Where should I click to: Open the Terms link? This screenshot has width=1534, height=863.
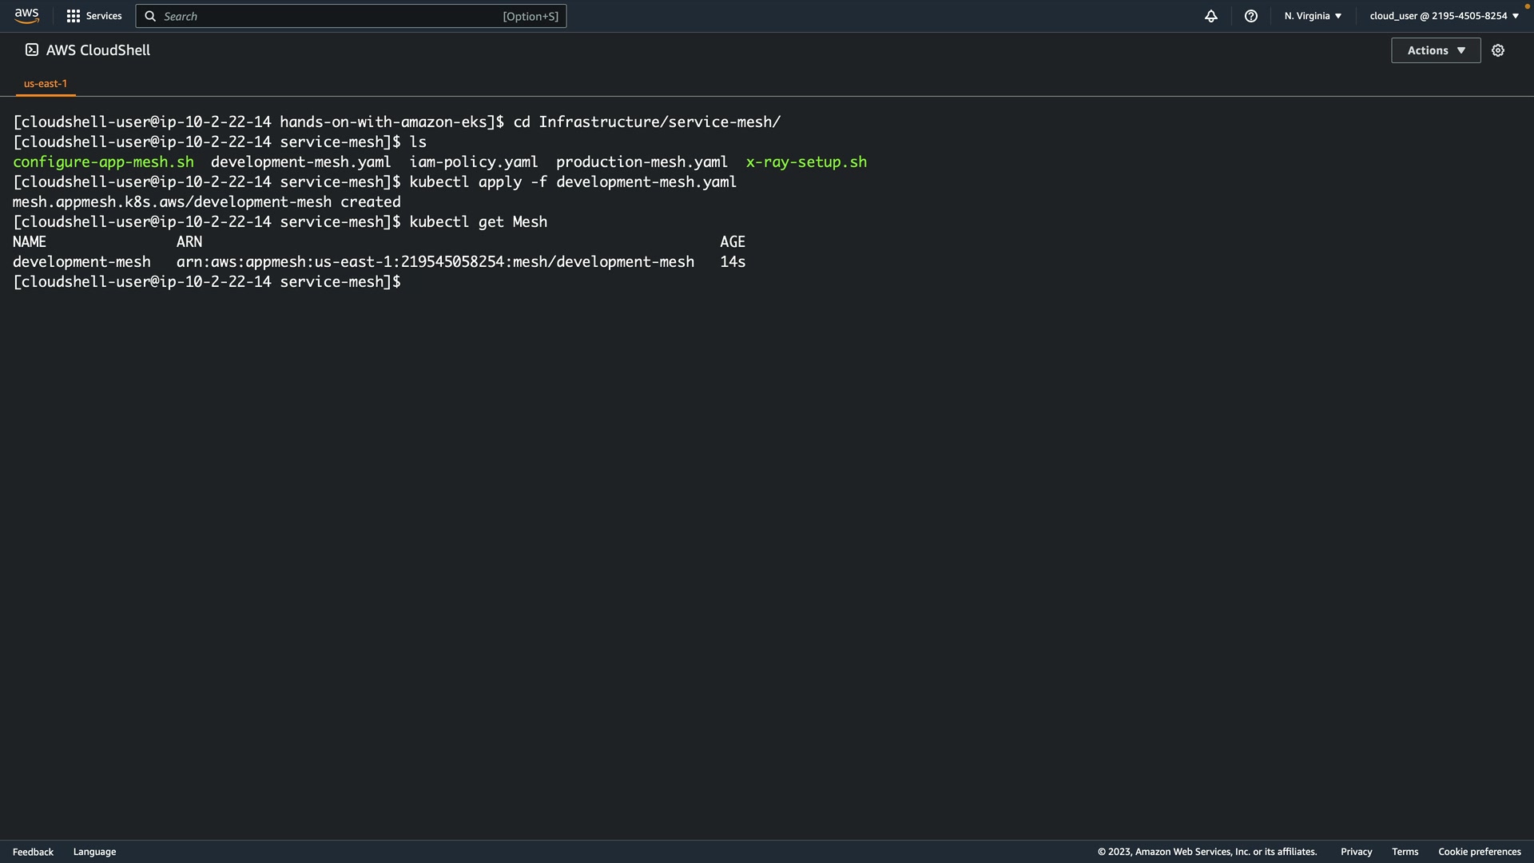[x=1405, y=852]
